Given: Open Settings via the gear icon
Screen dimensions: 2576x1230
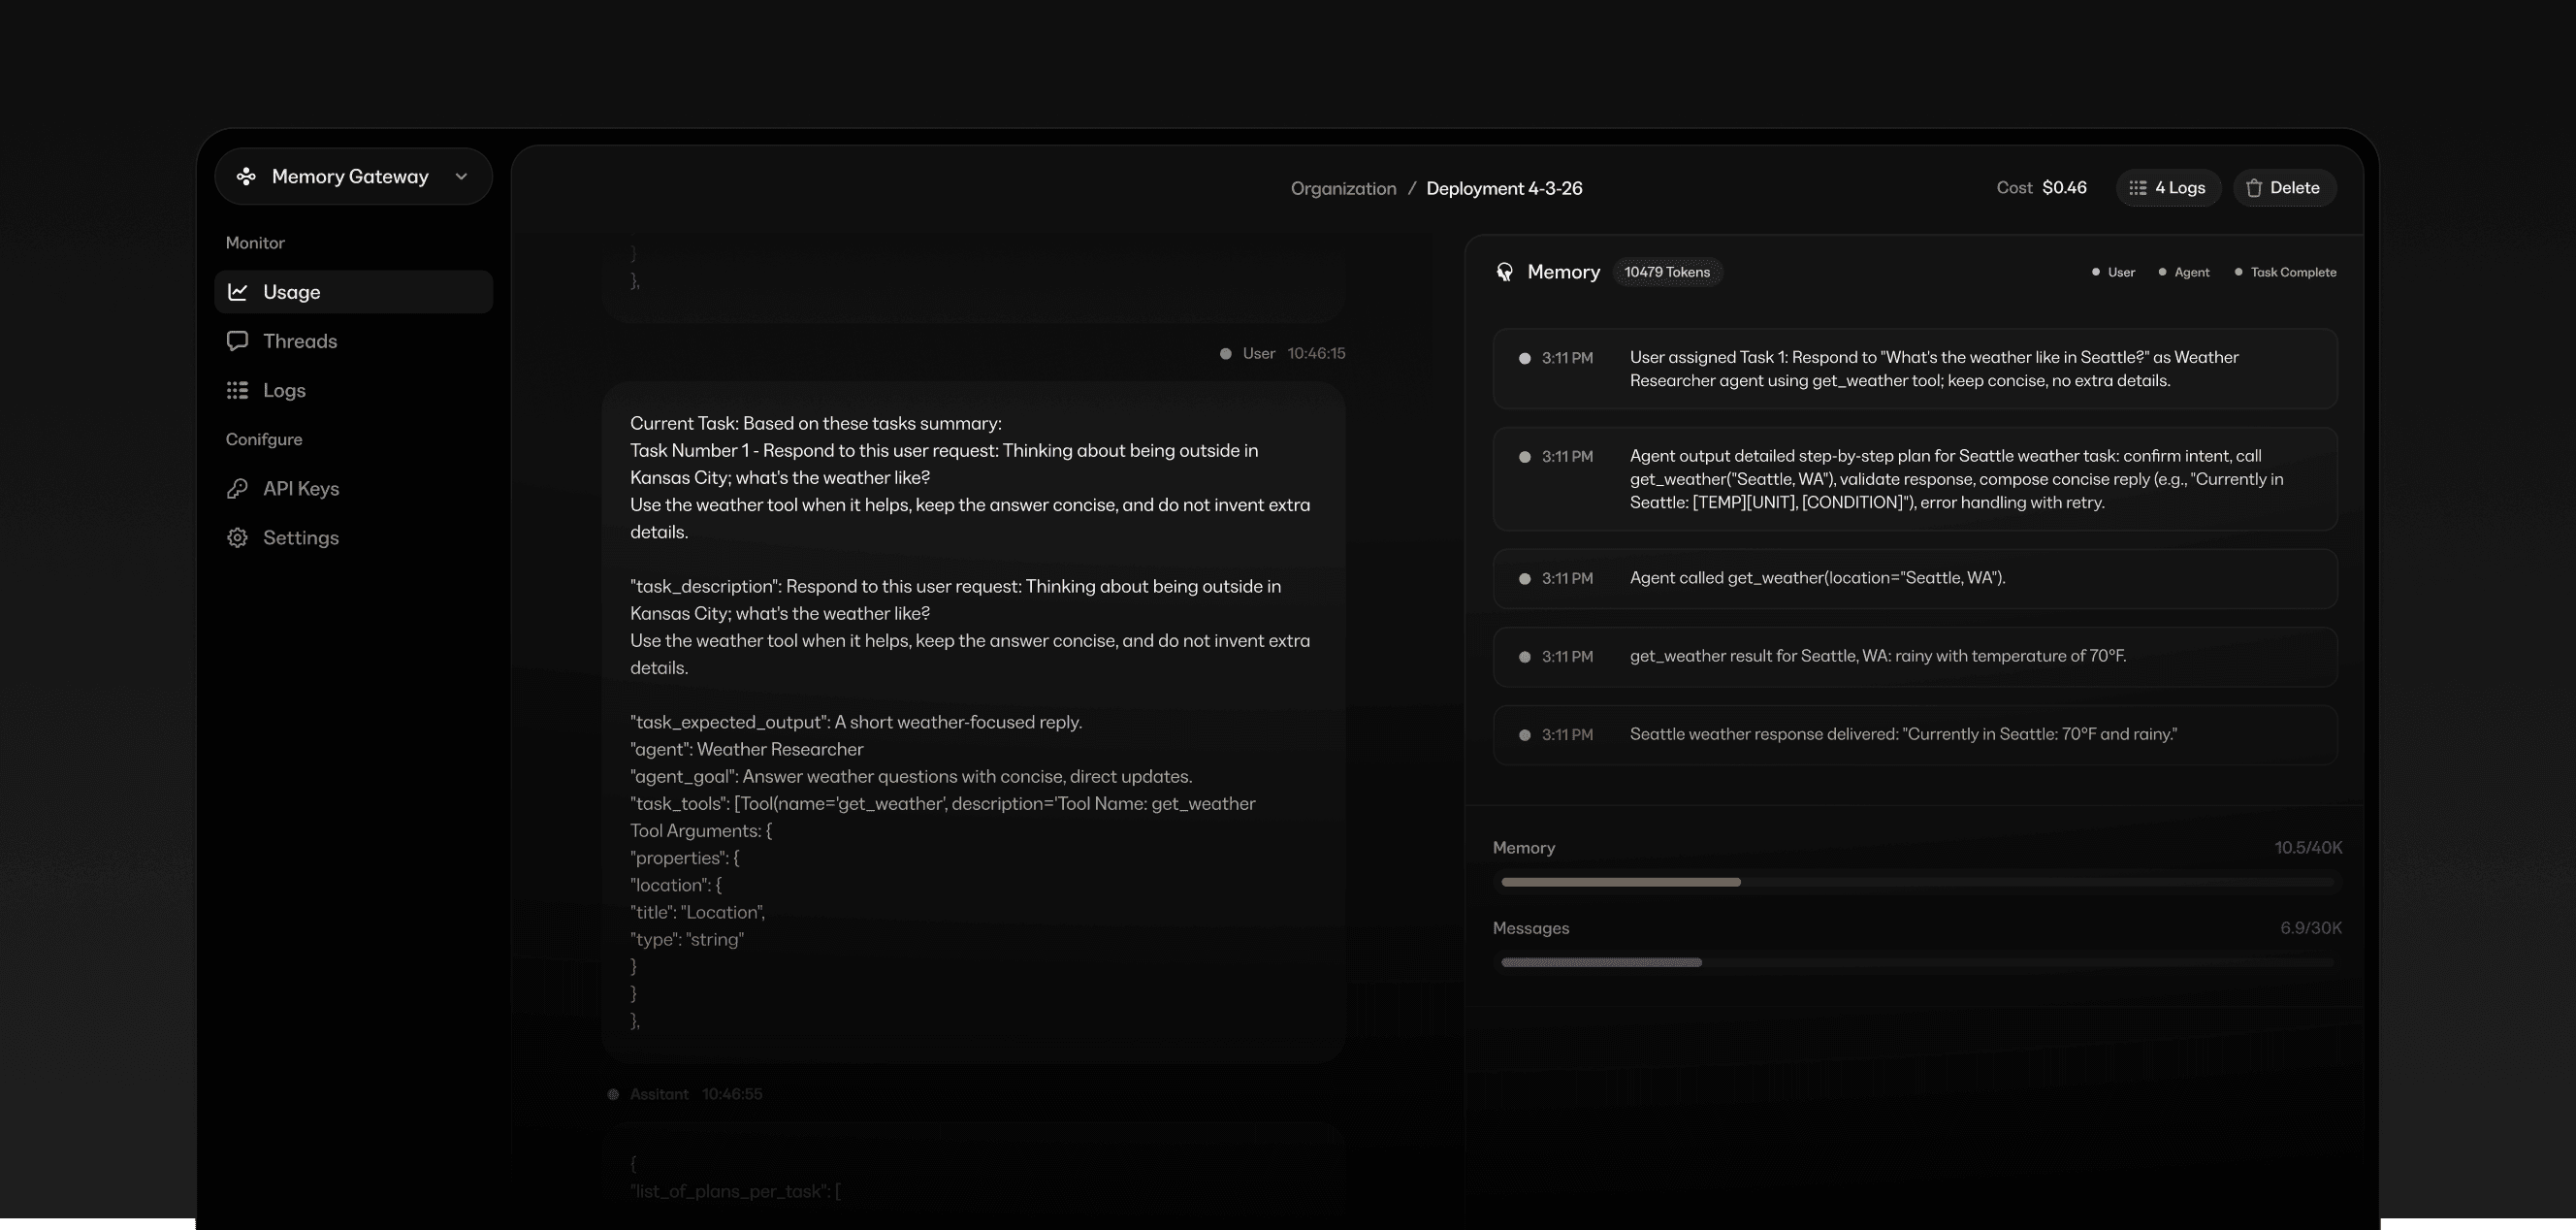Looking at the screenshot, I should point(237,538).
